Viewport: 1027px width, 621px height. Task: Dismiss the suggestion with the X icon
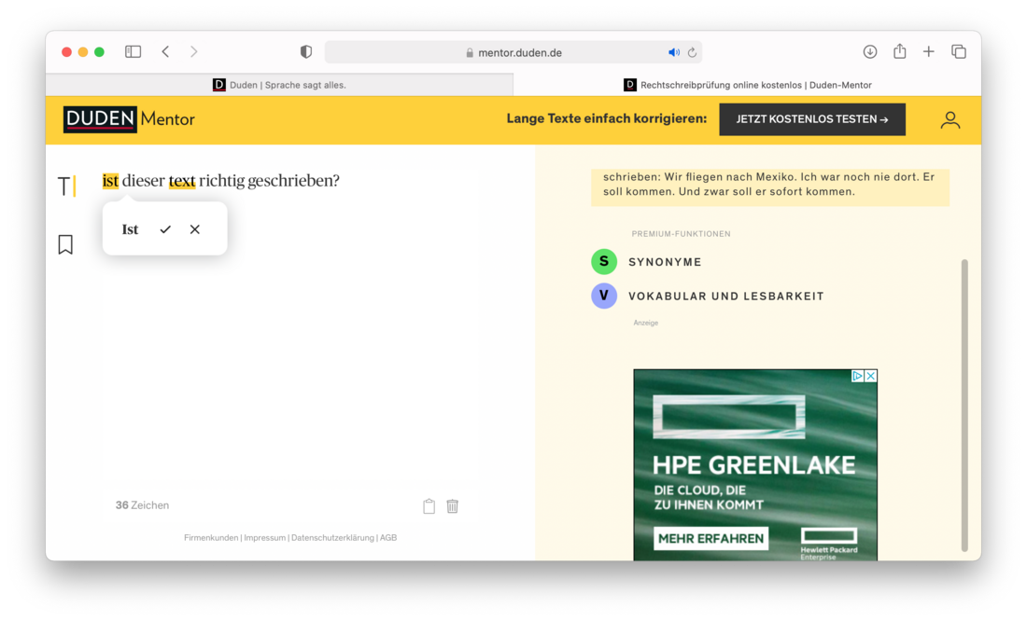tap(195, 229)
